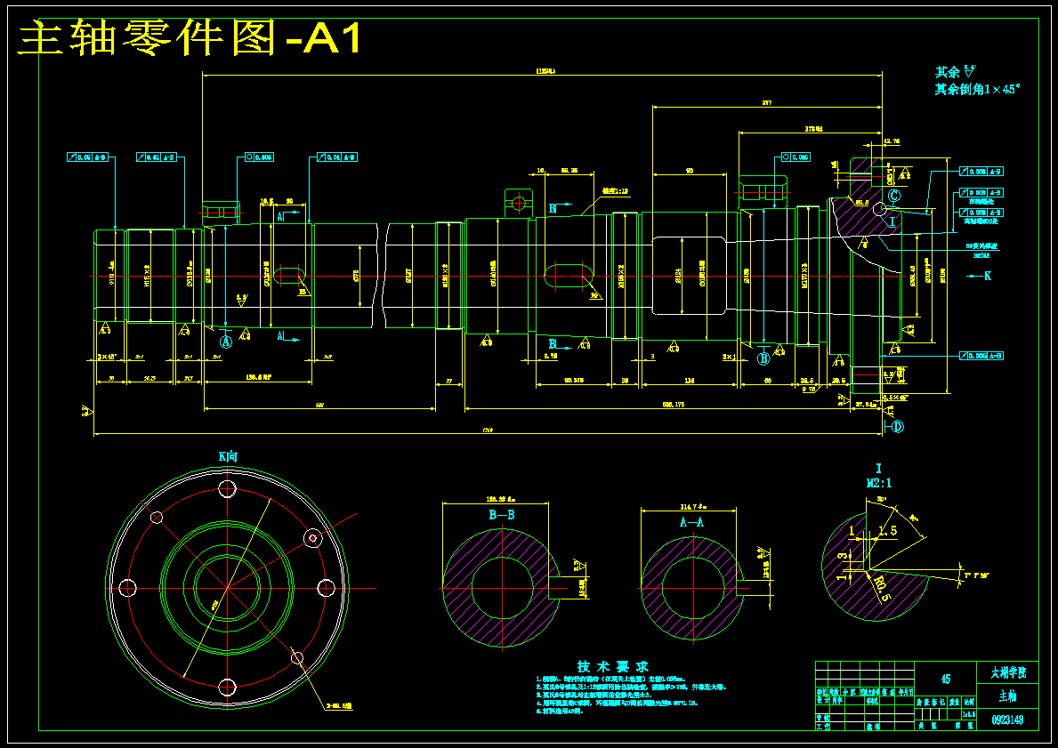The image size is (1058, 748).
Task: Click the B—B section view label
Action: [502, 516]
